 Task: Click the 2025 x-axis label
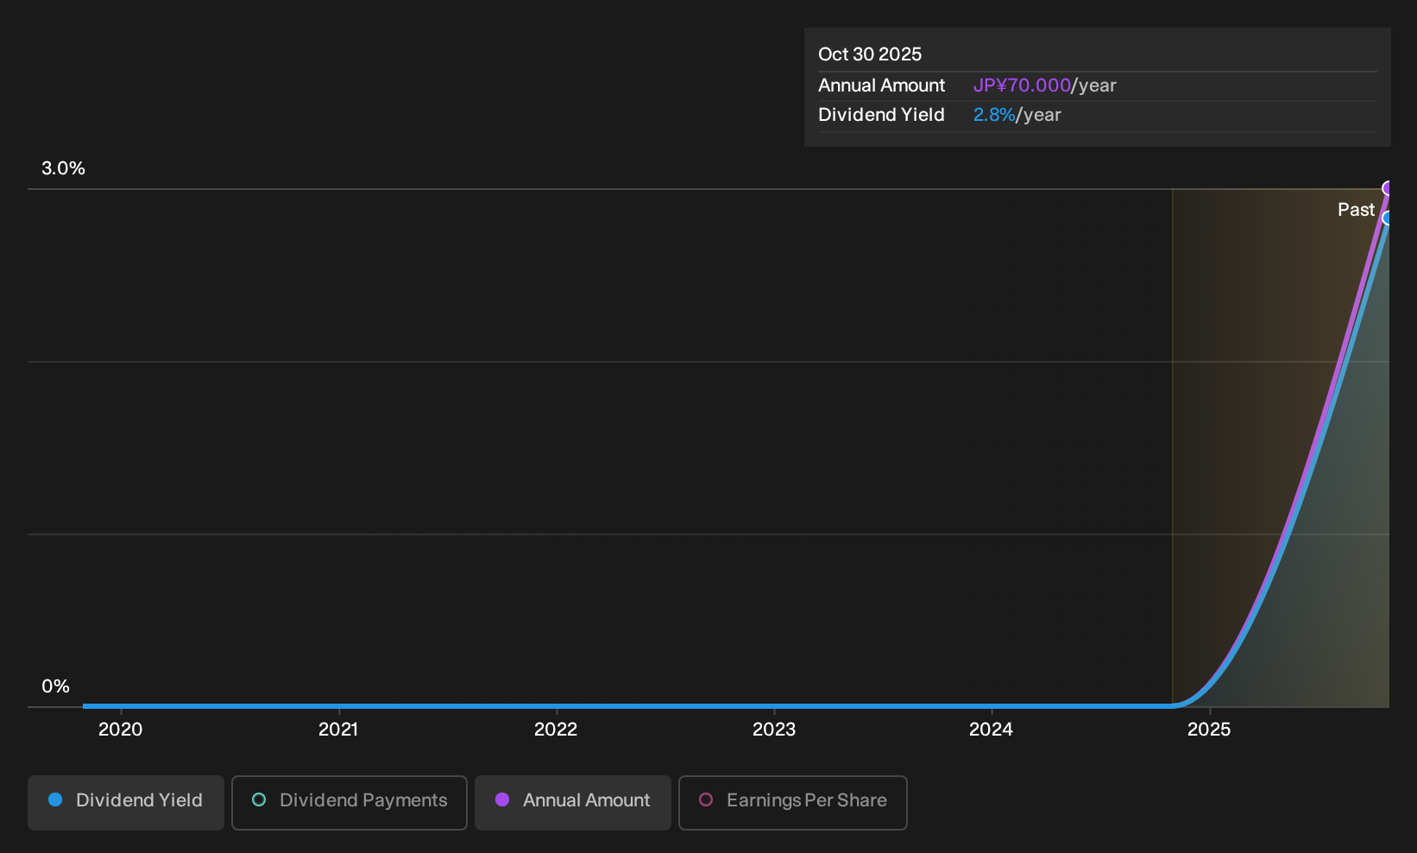pos(1209,730)
